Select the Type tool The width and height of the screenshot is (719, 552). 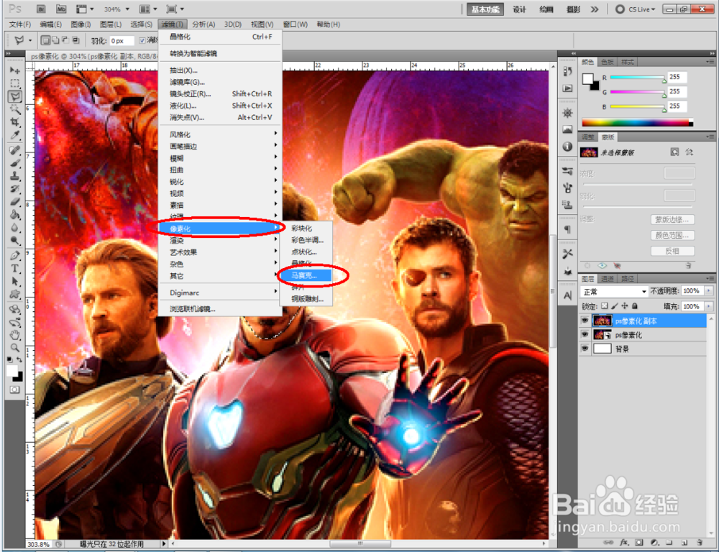(14, 269)
